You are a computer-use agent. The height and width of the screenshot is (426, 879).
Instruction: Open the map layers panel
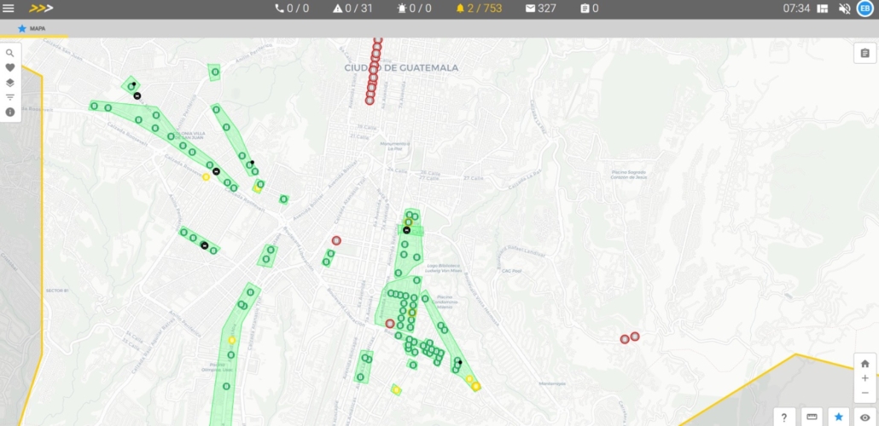[10, 83]
